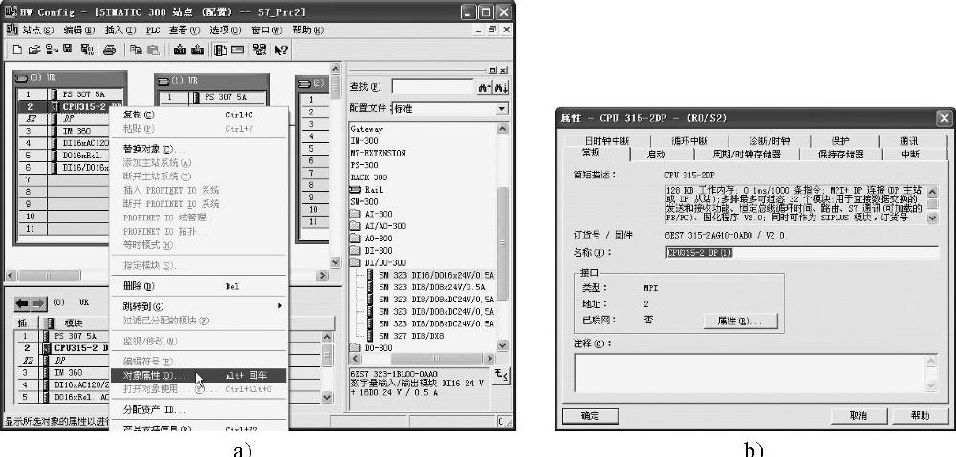This screenshot has width=956, height=457.
Task: Select the Rail item in catalog
Action: 367,189
